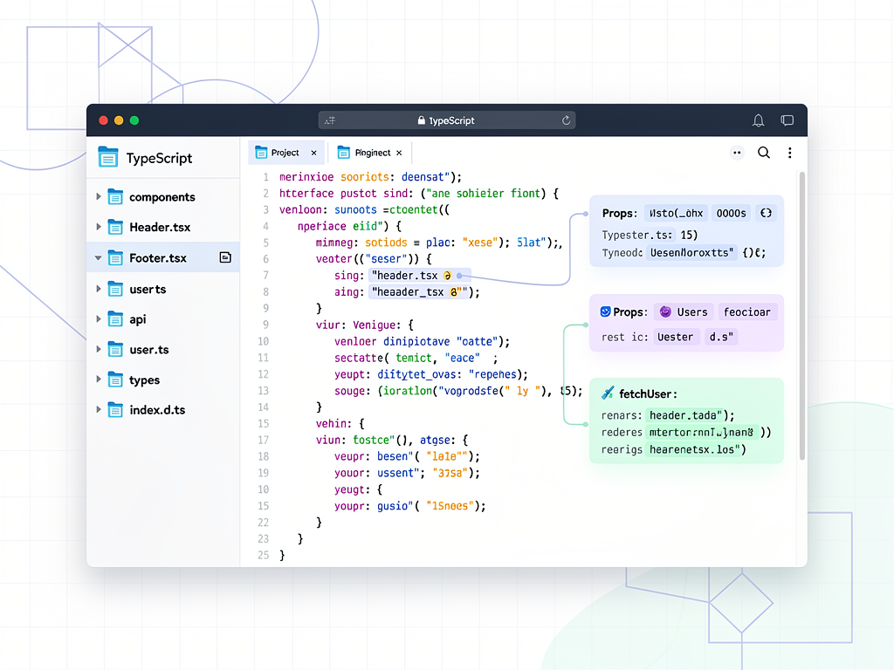
Task: Click the yellow marker after "header.tsx on line 7
Action: click(x=448, y=276)
